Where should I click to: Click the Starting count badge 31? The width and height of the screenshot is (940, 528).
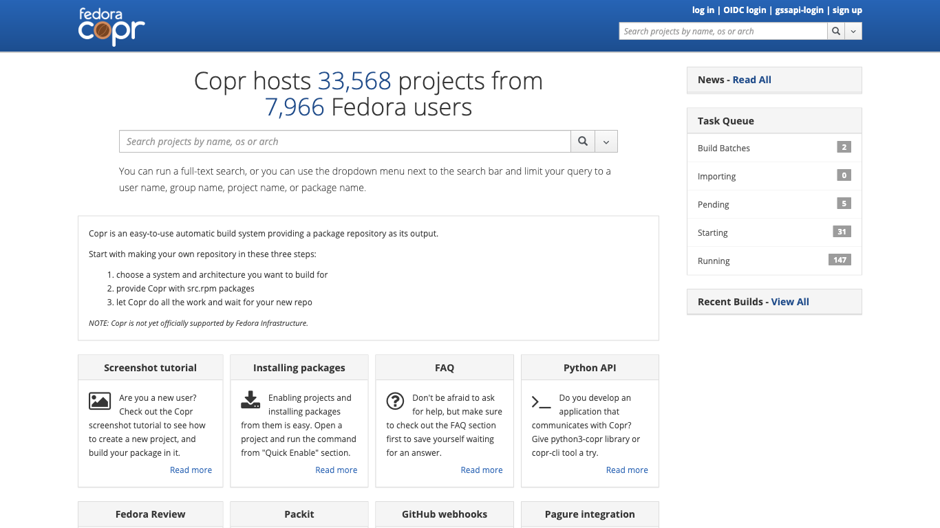click(842, 232)
